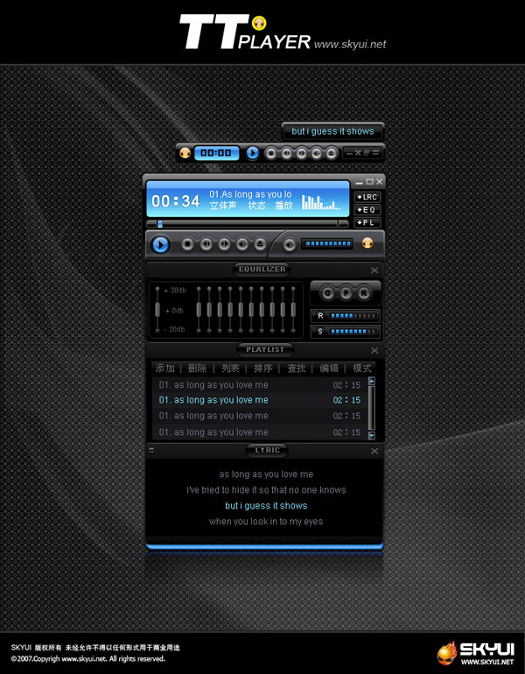The image size is (525, 674).
Task: Open the 编辑 (Edit) playlist menu
Action: 329,369
